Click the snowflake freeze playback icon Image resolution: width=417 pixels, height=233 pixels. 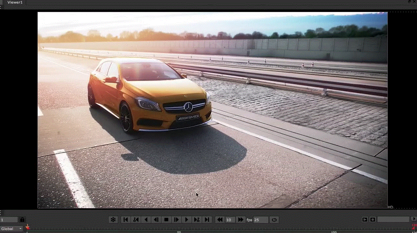coord(113,220)
